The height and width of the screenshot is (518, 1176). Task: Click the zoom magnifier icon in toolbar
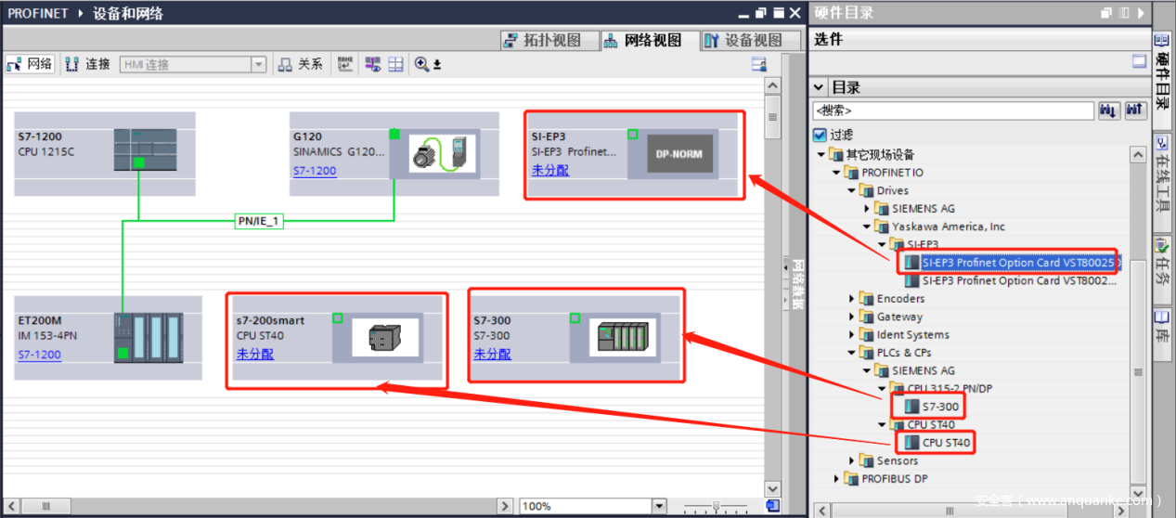[422, 64]
